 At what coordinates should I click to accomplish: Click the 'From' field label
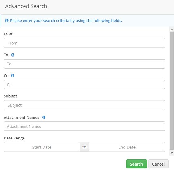click(9, 34)
